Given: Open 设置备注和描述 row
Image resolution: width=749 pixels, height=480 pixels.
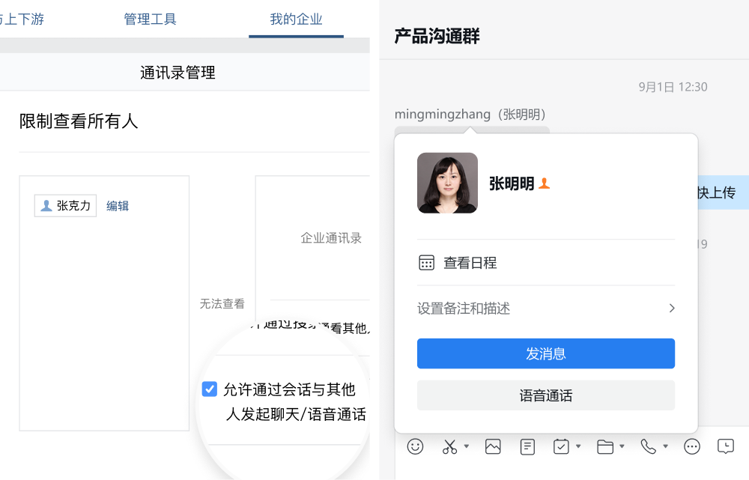Looking at the screenshot, I should point(546,308).
